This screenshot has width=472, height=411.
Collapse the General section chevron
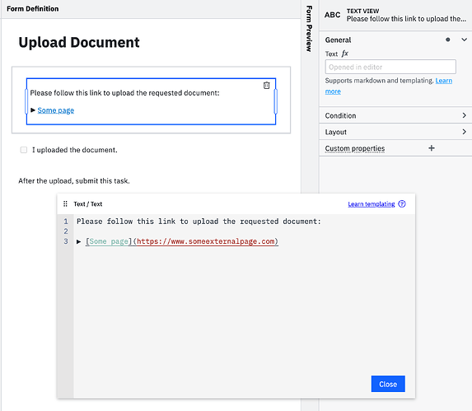pyautogui.click(x=464, y=40)
